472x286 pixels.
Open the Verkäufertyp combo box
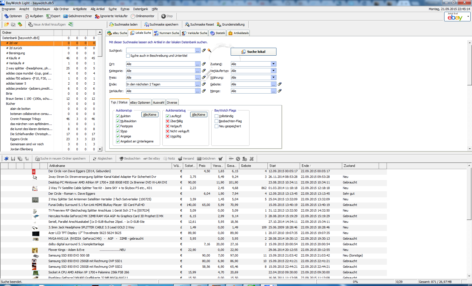pyautogui.click(x=273, y=71)
